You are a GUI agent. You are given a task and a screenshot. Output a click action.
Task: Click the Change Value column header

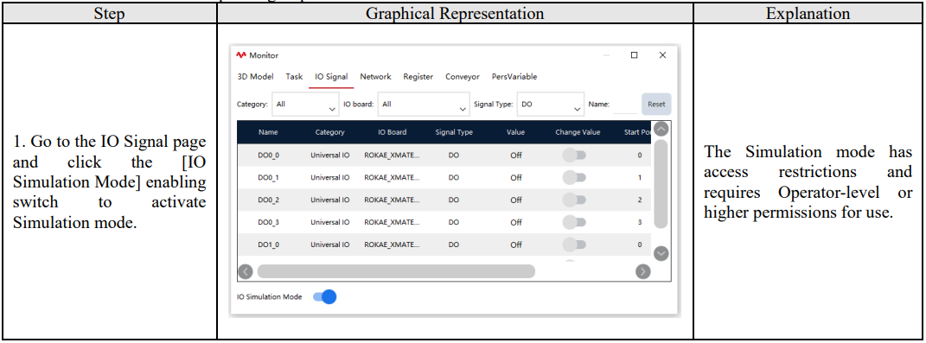coord(578,132)
